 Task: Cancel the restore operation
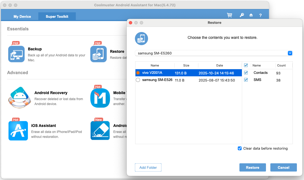(283, 167)
